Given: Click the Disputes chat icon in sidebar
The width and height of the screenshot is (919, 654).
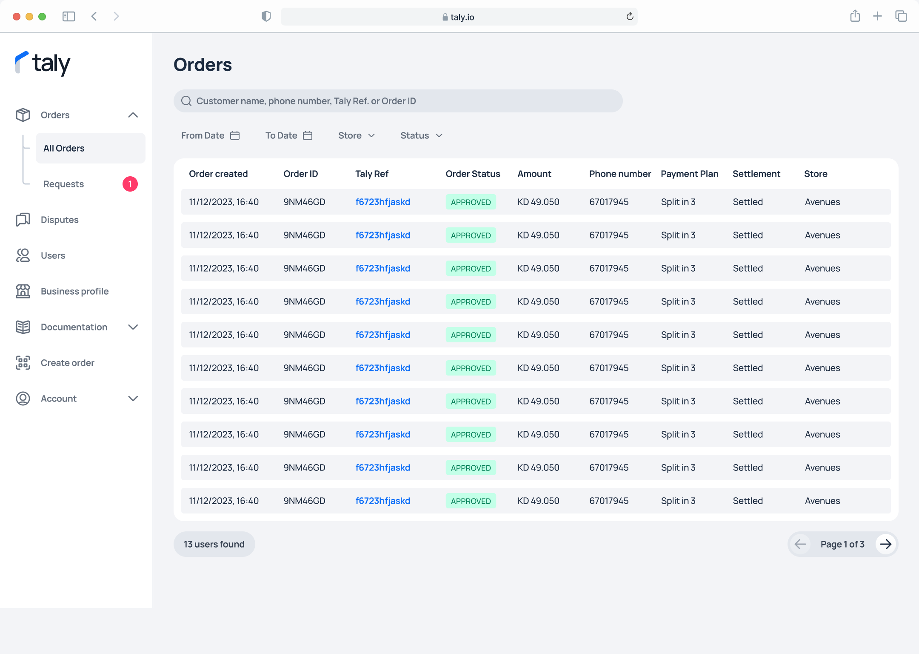Looking at the screenshot, I should tap(23, 220).
